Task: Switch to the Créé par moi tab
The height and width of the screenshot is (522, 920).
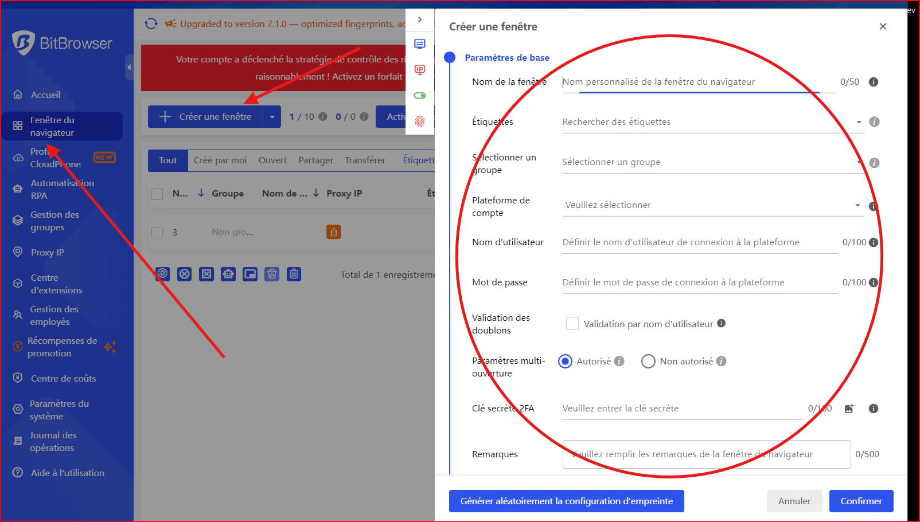Action: pyautogui.click(x=220, y=160)
